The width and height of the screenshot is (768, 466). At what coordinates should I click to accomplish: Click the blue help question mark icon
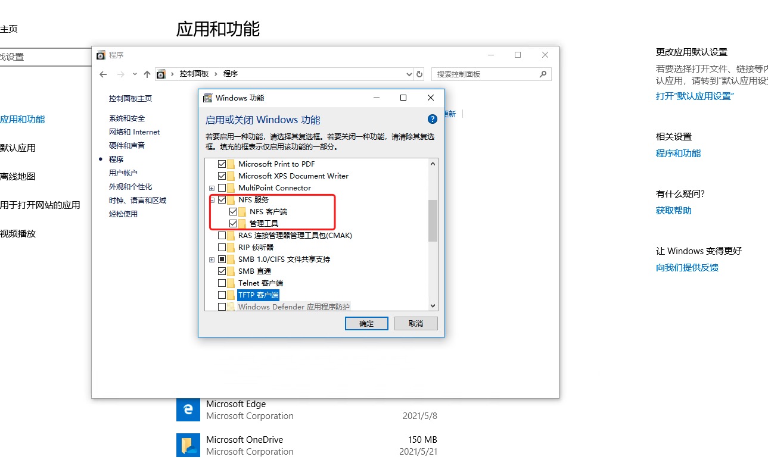(x=433, y=119)
